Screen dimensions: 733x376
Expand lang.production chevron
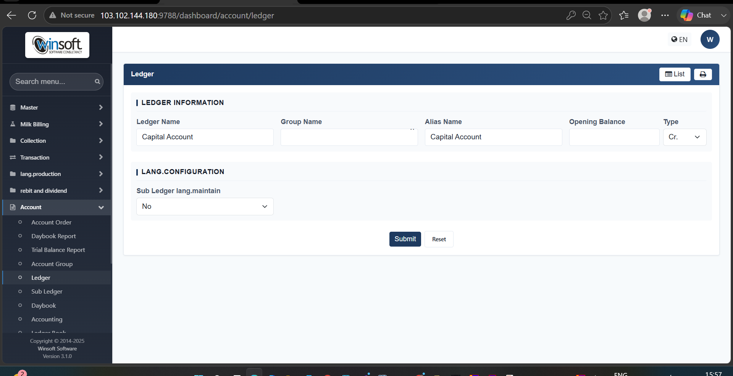coord(101,174)
